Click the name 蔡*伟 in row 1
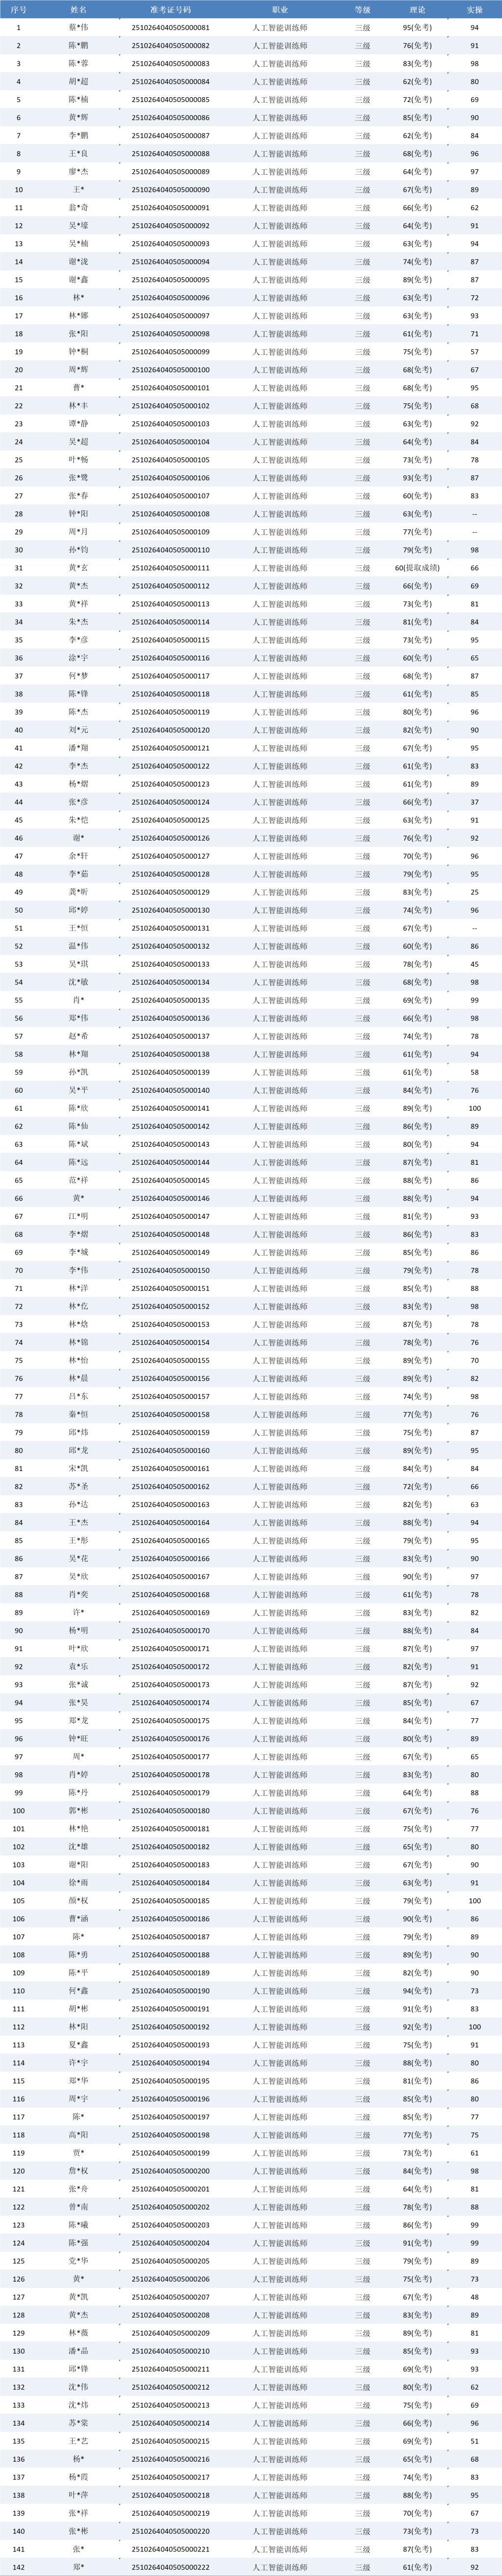Screen dimensions: 502x2576 [x=78, y=28]
